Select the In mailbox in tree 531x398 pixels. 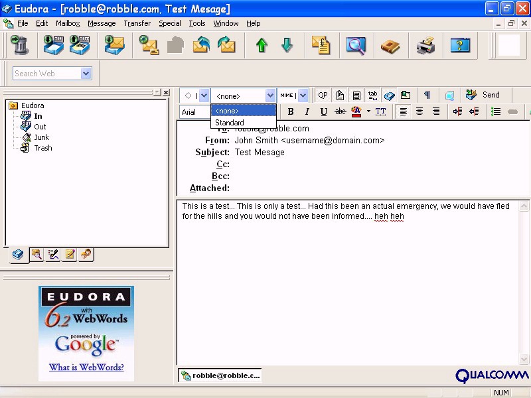(38, 116)
